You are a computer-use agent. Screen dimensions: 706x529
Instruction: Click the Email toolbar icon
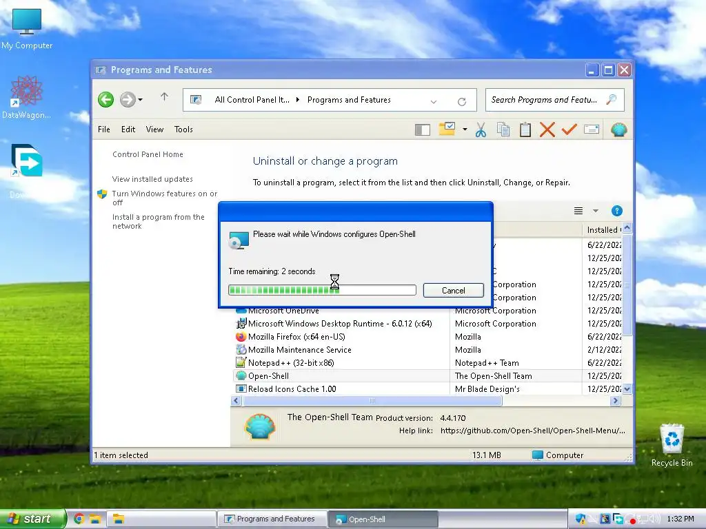pos(591,129)
